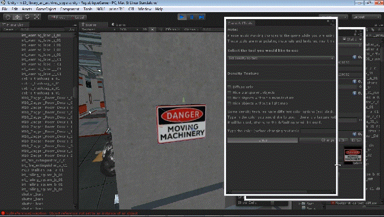Switch to the Game tab

click(118, 25)
